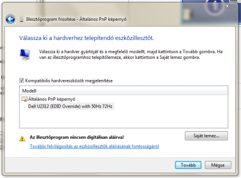Viewport: 241px width, 178px height.
Task: Click the driver update title device icon
Action: tap(21, 19)
